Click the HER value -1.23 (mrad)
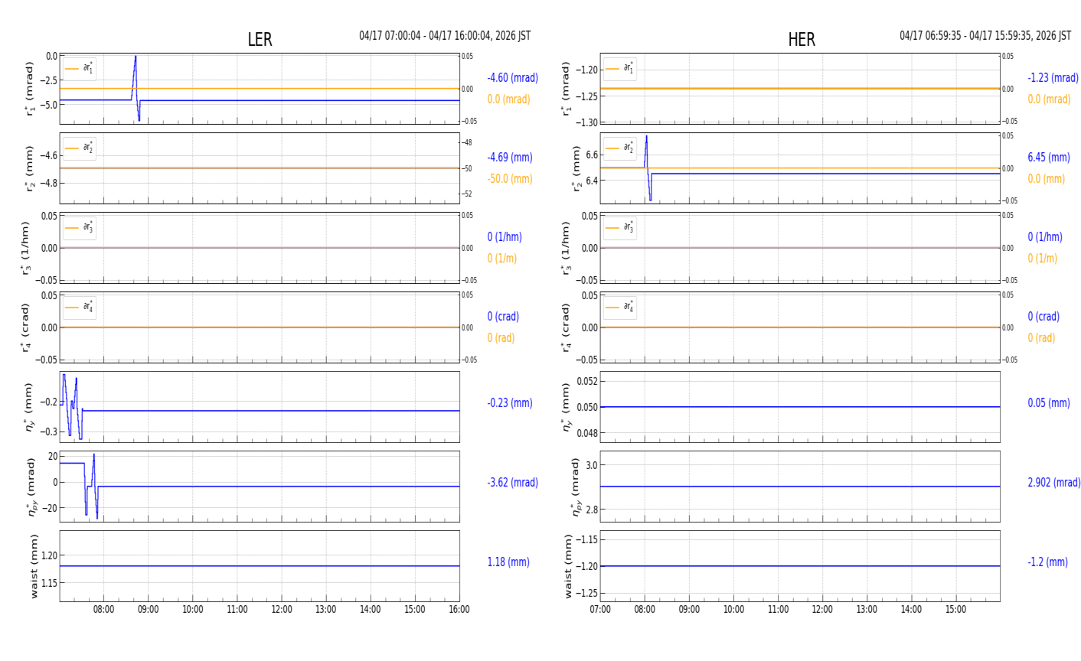The width and height of the screenshot is (1081, 661). click(1053, 78)
